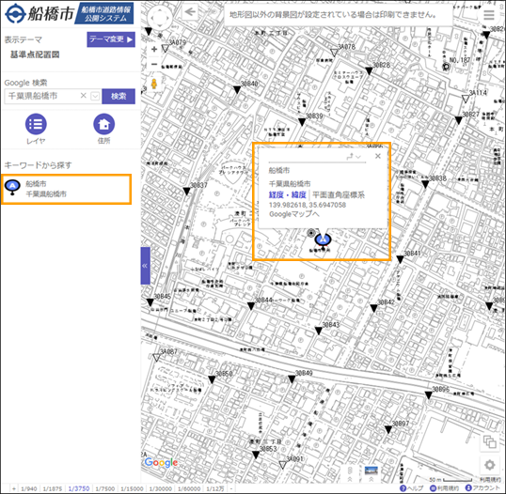Open the レイヤ (layers) panel icon
Screen dimensions: 506x494
(36, 124)
